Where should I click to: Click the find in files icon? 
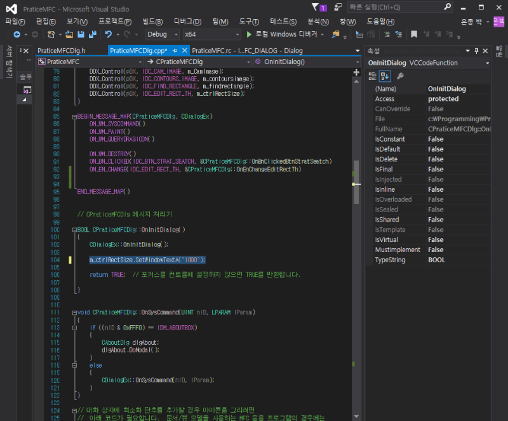[x=336, y=34]
